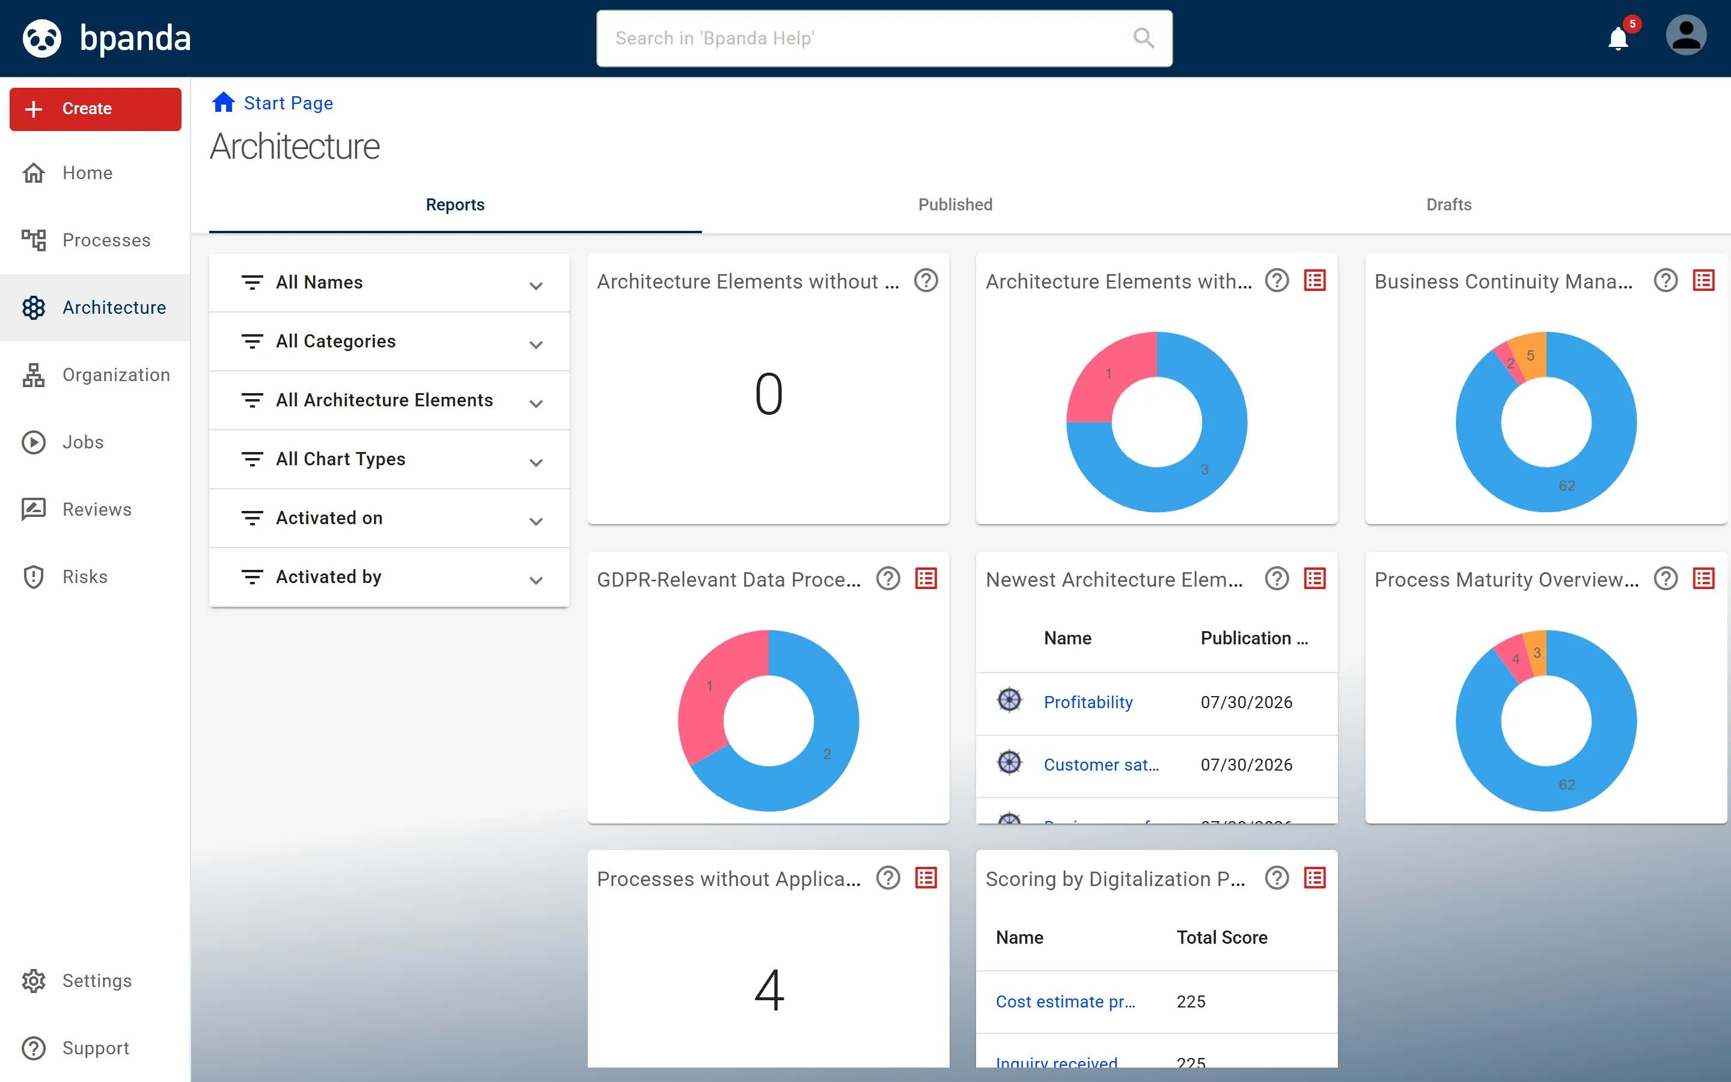Viewport: 1731px width, 1082px height.
Task: Expand the All Chart Types filter
Action: [389, 459]
